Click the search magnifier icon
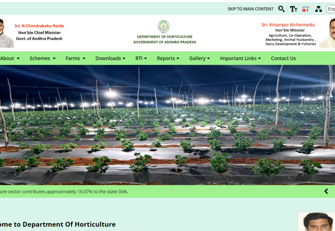This screenshot has height=231, width=335. 281,9
